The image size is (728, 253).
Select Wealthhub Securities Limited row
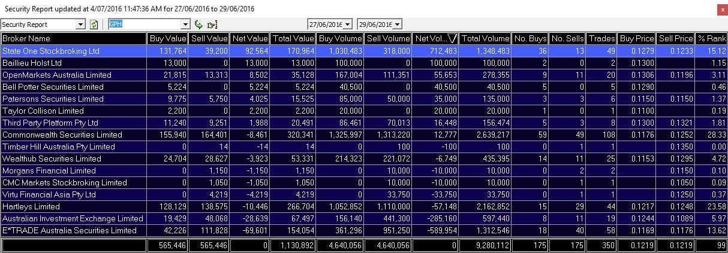click(x=363, y=159)
